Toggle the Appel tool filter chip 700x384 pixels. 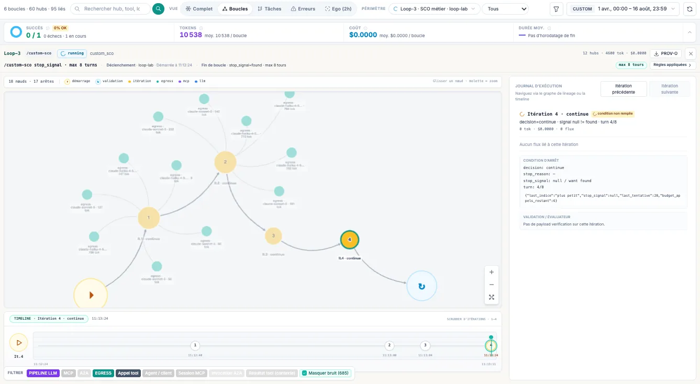click(128, 373)
